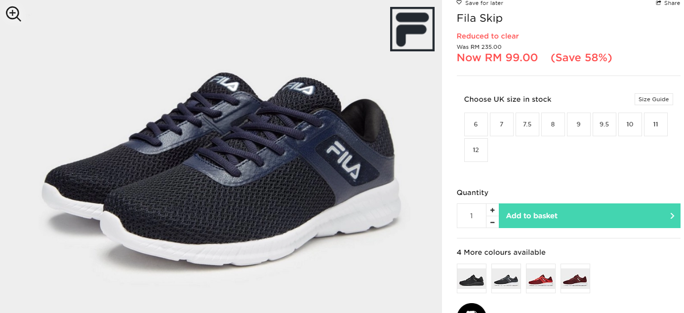This screenshot has width=684, height=313.
Task: Open the Size Guide
Action: pyautogui.click(x=653, y=99)
